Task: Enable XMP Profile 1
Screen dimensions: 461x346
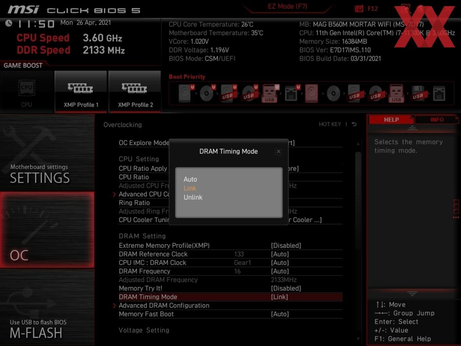Action: coord(81,92)
